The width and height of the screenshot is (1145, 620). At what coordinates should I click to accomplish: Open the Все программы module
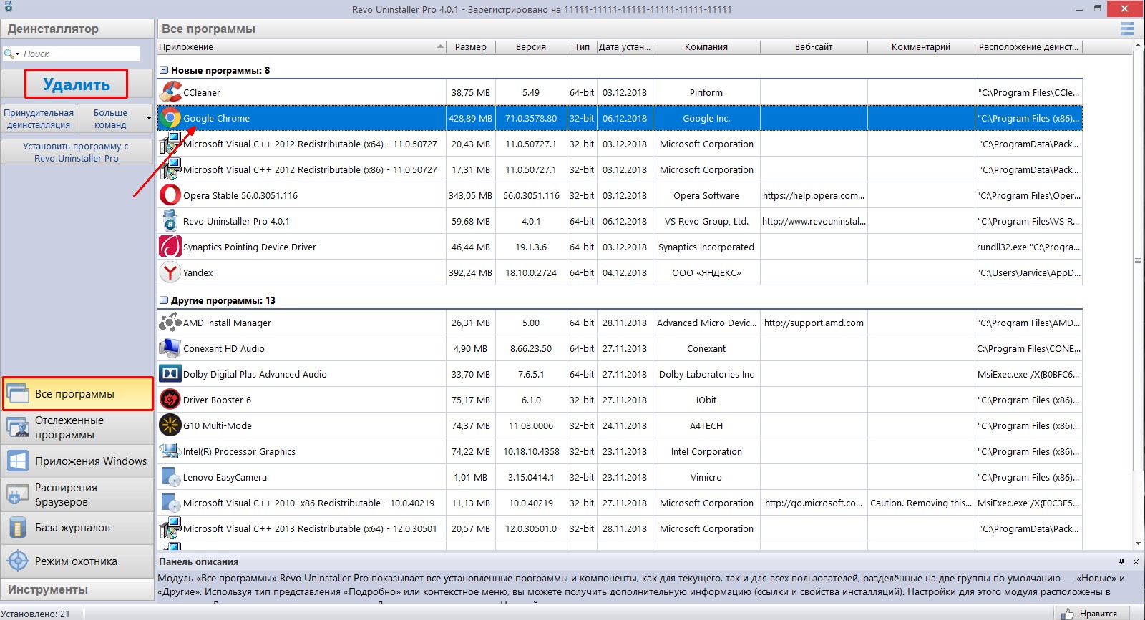(77, 394)
